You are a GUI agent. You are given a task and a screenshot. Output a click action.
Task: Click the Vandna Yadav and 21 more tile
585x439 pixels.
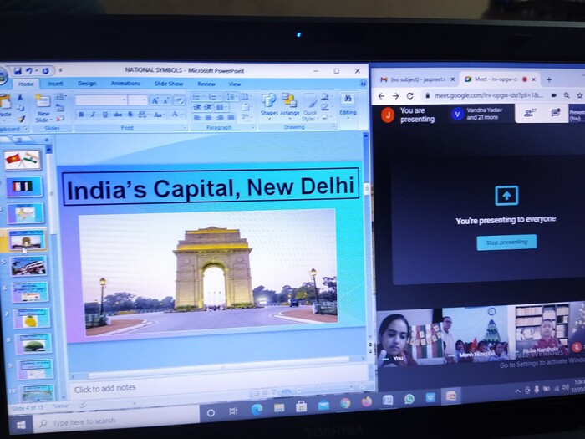[x=481, y=114]
